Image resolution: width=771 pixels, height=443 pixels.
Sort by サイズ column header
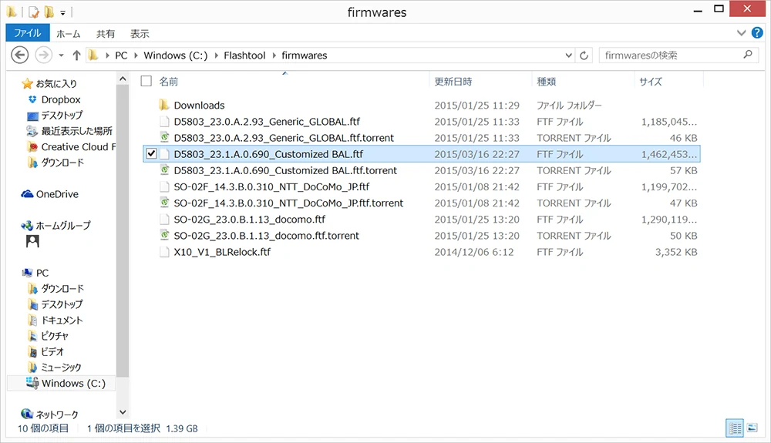(x=651, y=81)
